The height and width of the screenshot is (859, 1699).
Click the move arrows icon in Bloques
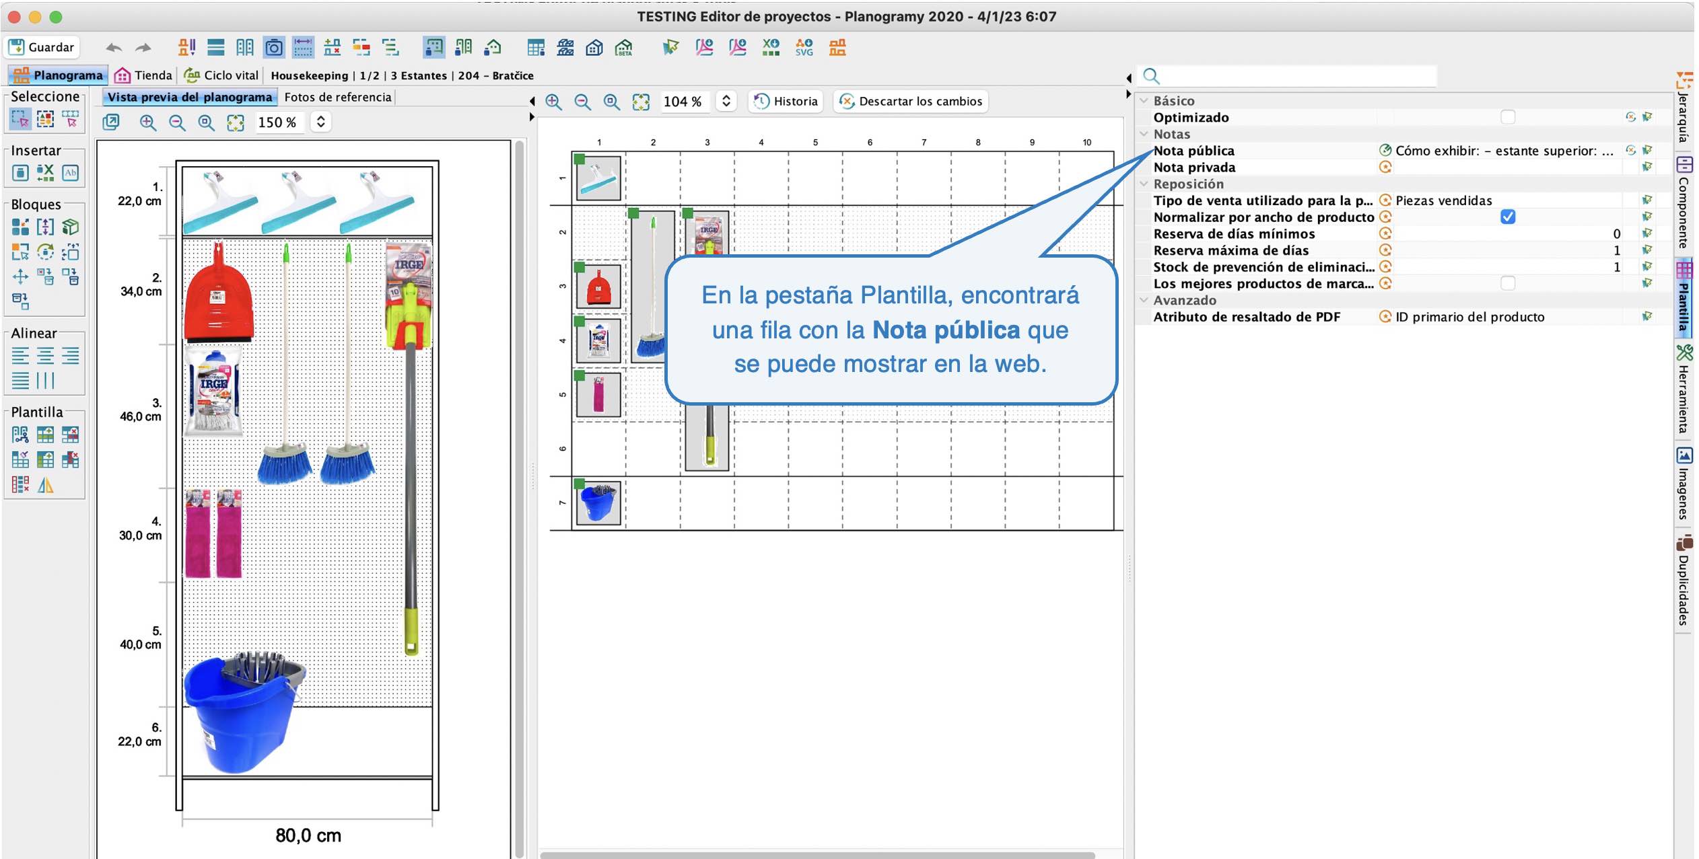(20, 276)
